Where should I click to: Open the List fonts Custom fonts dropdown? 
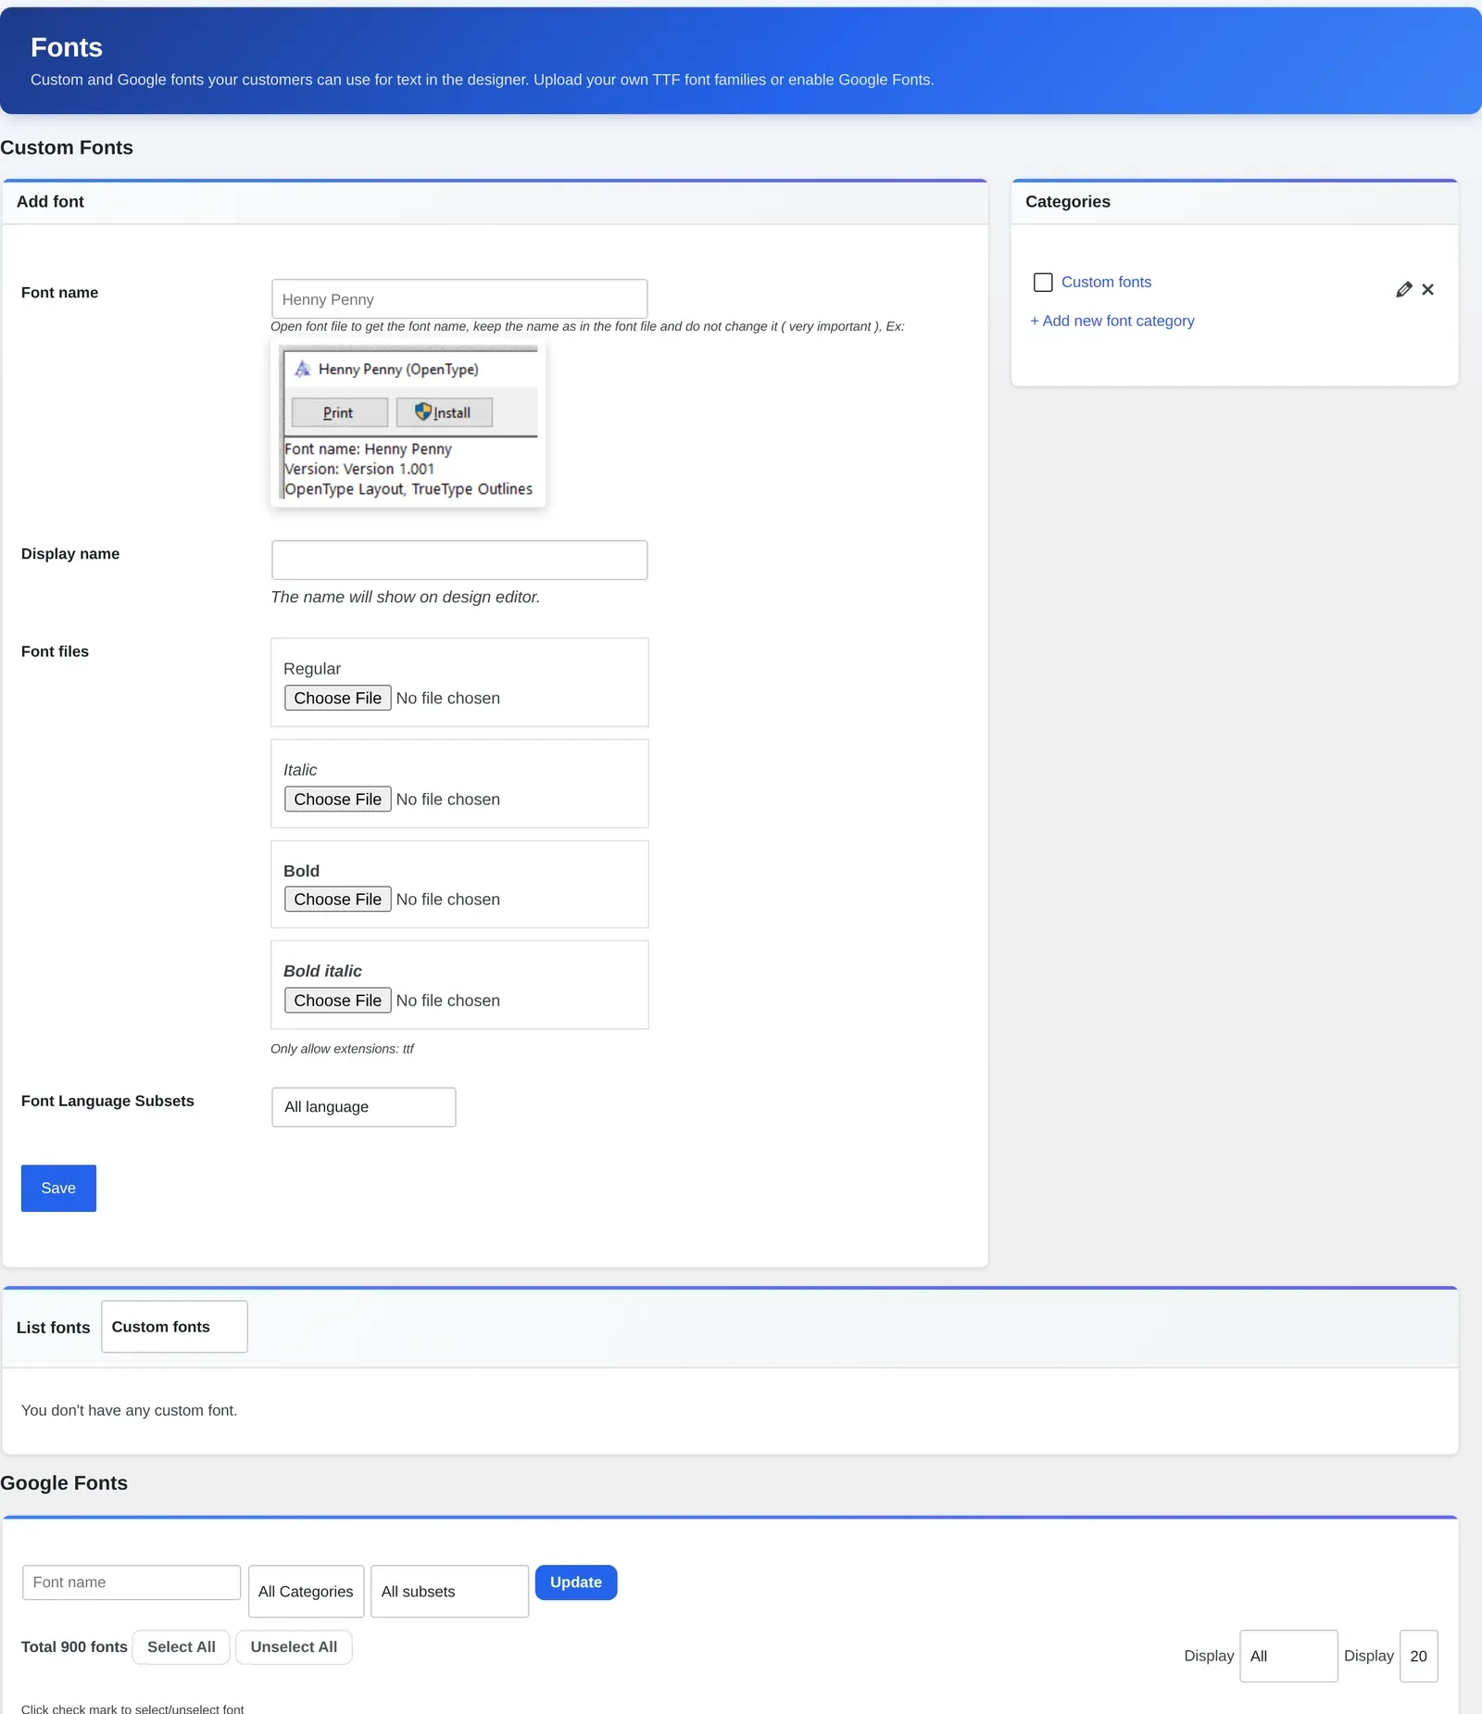(x=174, y=1327)
